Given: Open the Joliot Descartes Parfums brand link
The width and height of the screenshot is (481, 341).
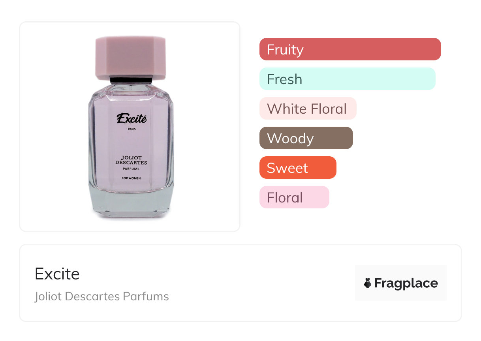Looking at the screenshot, I should 102,296.
